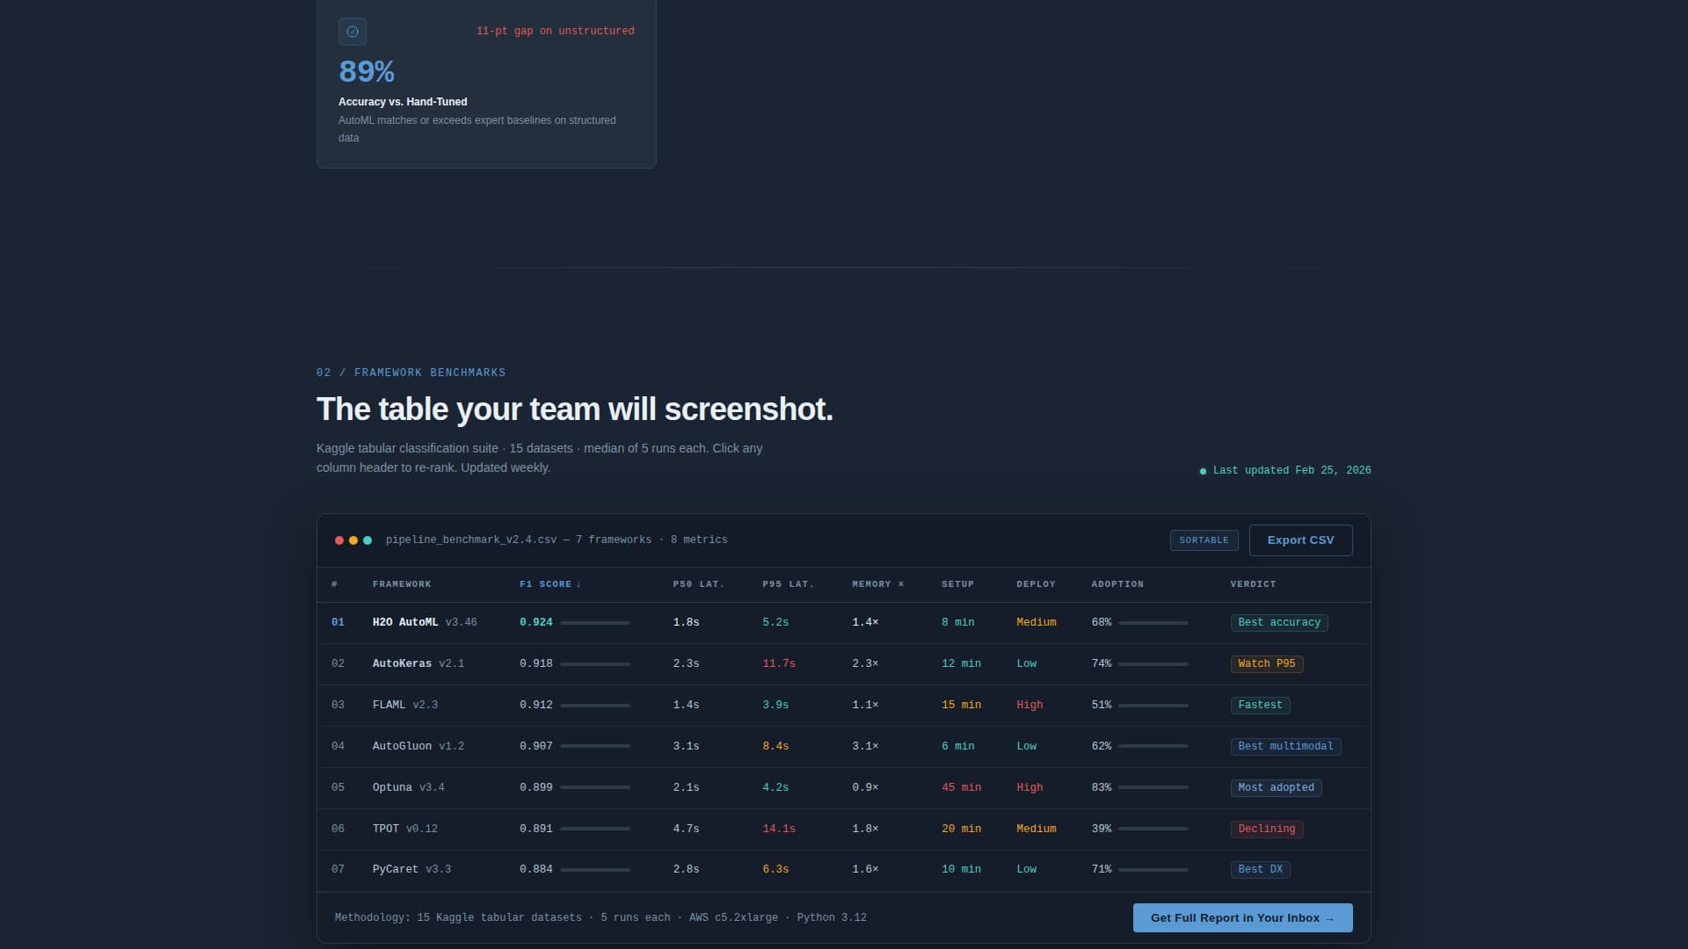
Task: Click the SORTABLE badge
Action: (1204, 540)
